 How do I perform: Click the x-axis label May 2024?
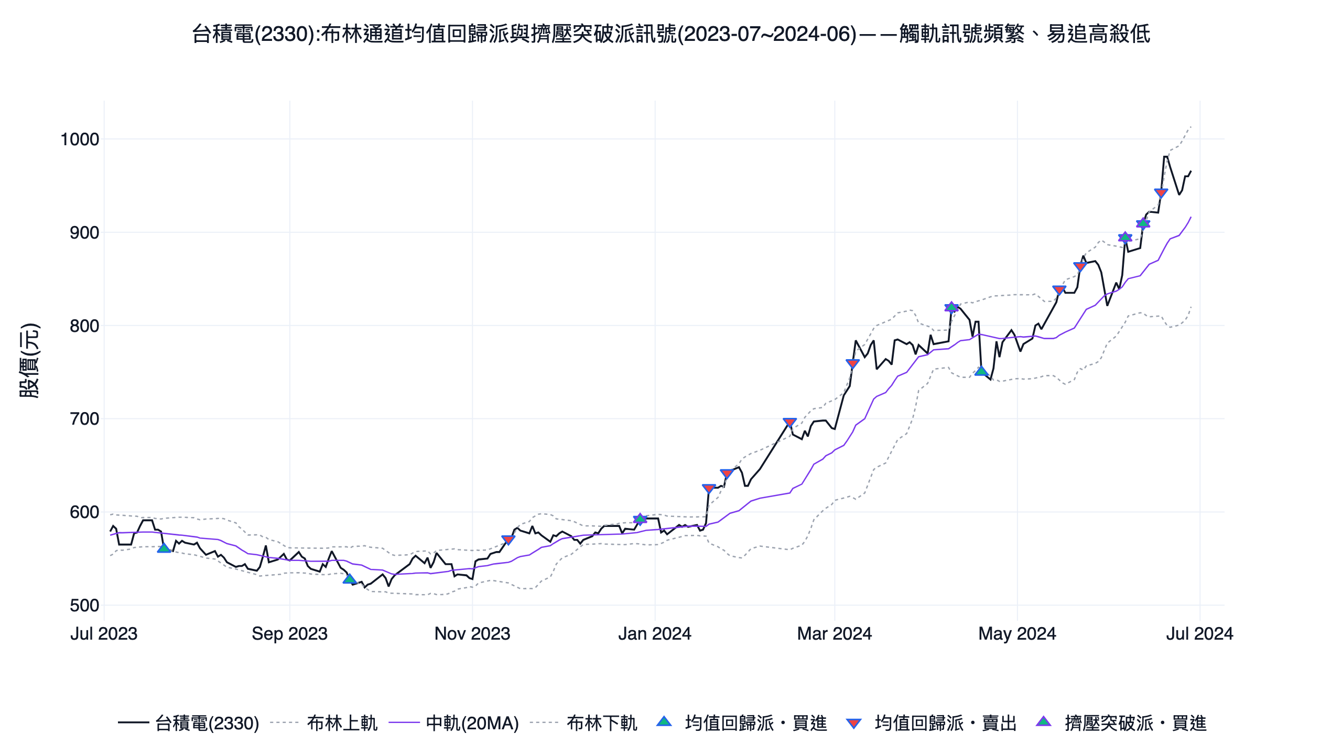coord(1018,634)
